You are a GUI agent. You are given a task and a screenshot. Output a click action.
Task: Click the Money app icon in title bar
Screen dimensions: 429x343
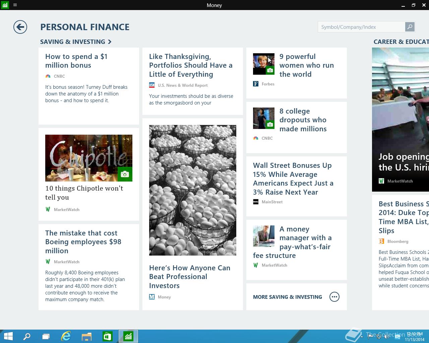tap(5, 5)
